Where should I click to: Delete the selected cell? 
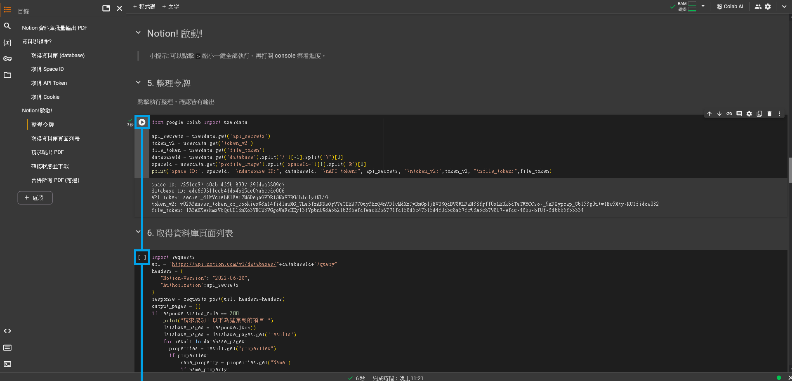tap(769, 114)
